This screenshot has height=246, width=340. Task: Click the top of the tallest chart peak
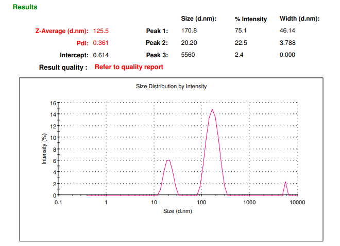pos(212,109)
